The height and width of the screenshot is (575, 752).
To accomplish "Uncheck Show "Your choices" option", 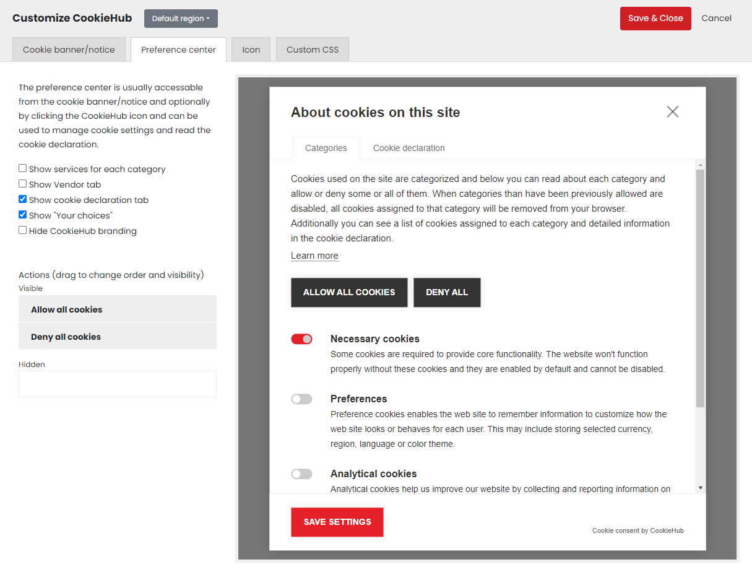I will [x=22, y=215].
